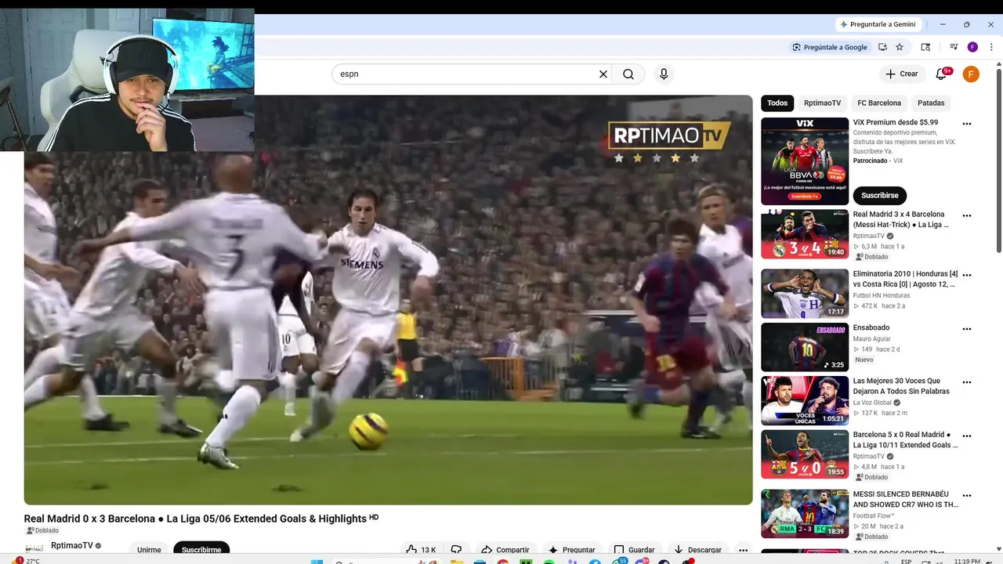This screenshot has height=564, width=1003.
Task: Click Suscribirse on ViX ad
Action: (x=879, y=195)
